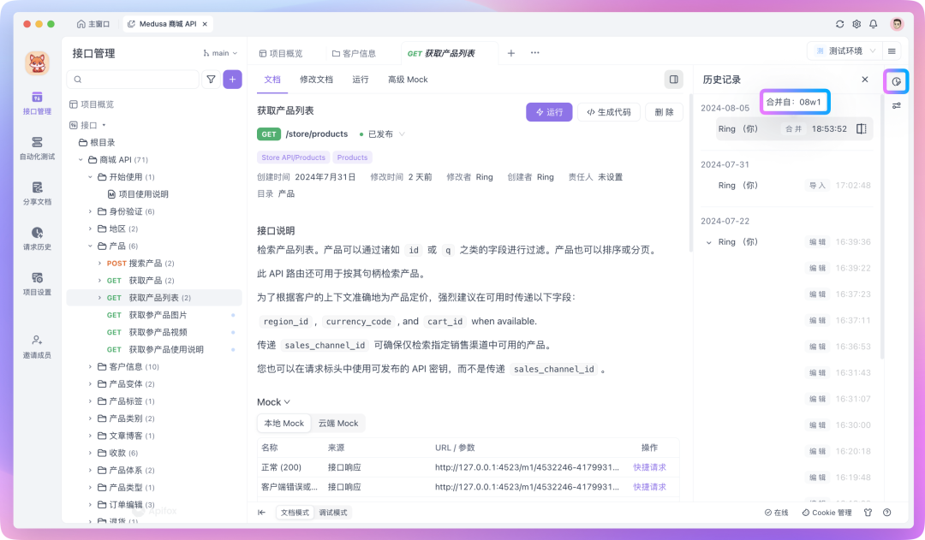Switch to 文档 tab
Viewport: 925px width, 540px height.
272,80
